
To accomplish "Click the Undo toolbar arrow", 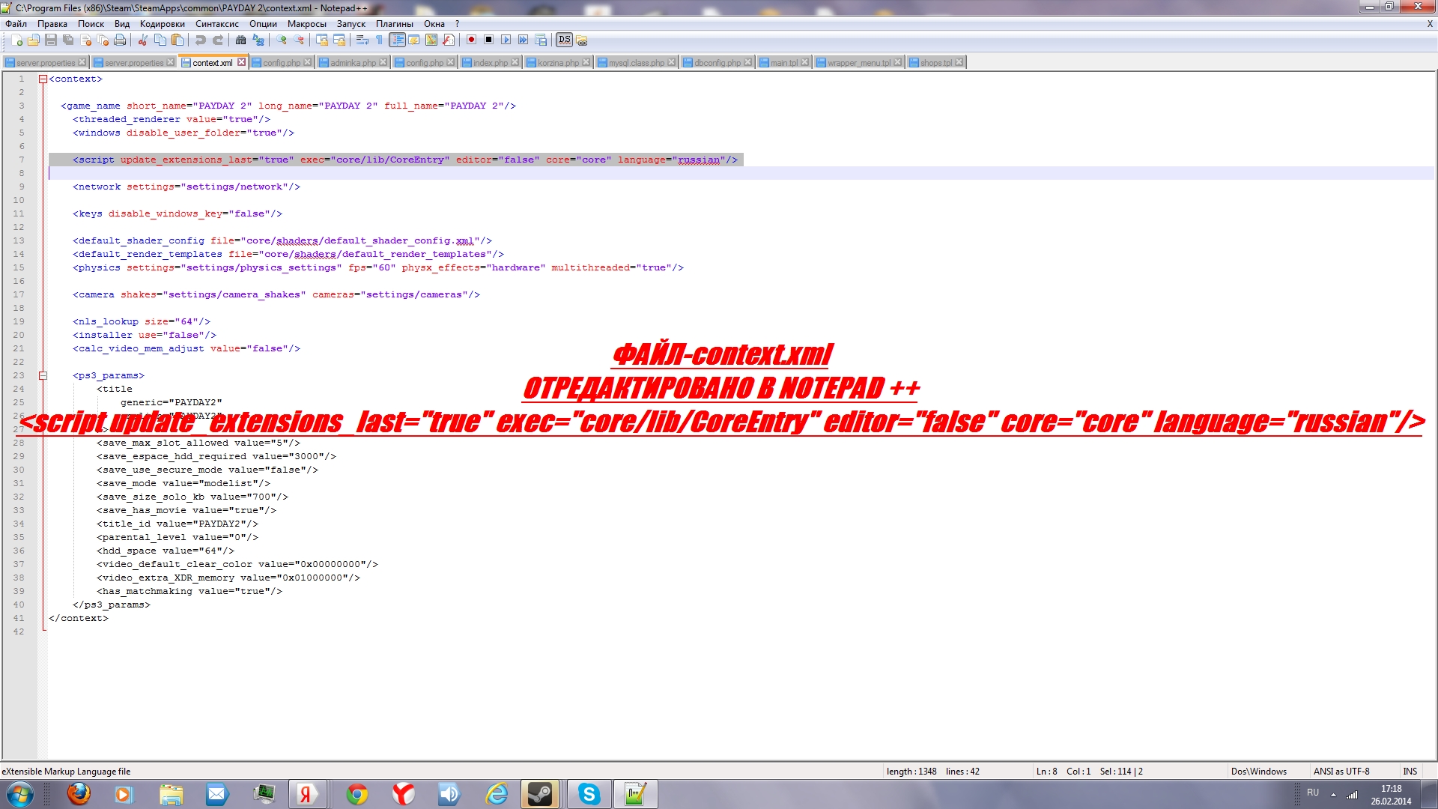I will 201,40.
